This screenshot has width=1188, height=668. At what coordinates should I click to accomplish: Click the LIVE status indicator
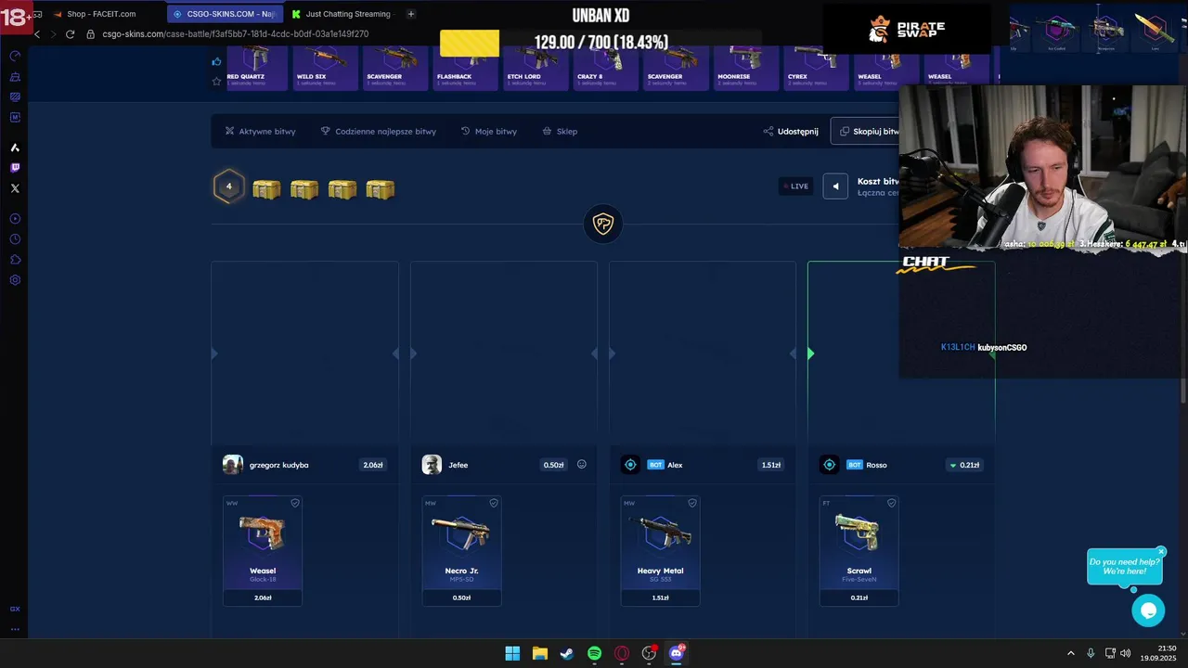[795, 186]
